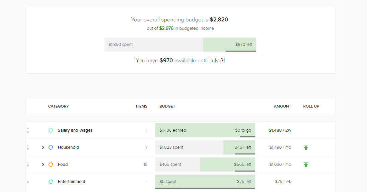Click the ROLL UP column header

311,106
